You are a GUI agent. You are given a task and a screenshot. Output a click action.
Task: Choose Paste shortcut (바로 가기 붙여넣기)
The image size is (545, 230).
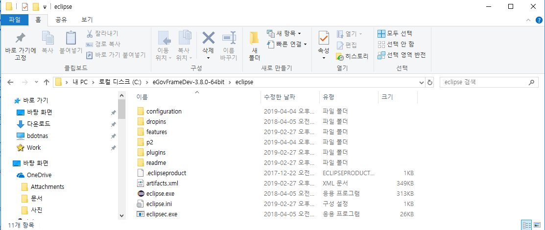pyautogui.click(x=116, y=55)
